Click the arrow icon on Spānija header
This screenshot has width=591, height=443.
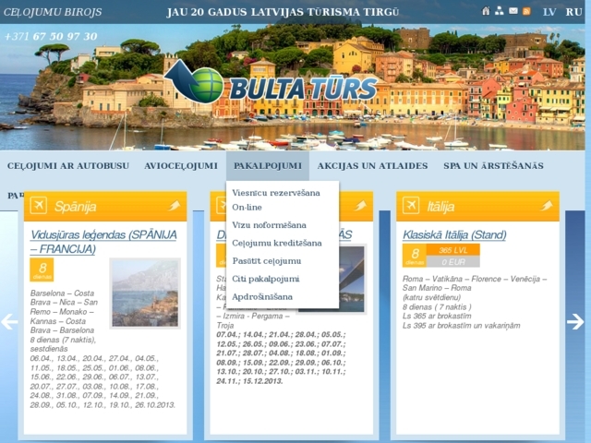(x=174, y=206)
